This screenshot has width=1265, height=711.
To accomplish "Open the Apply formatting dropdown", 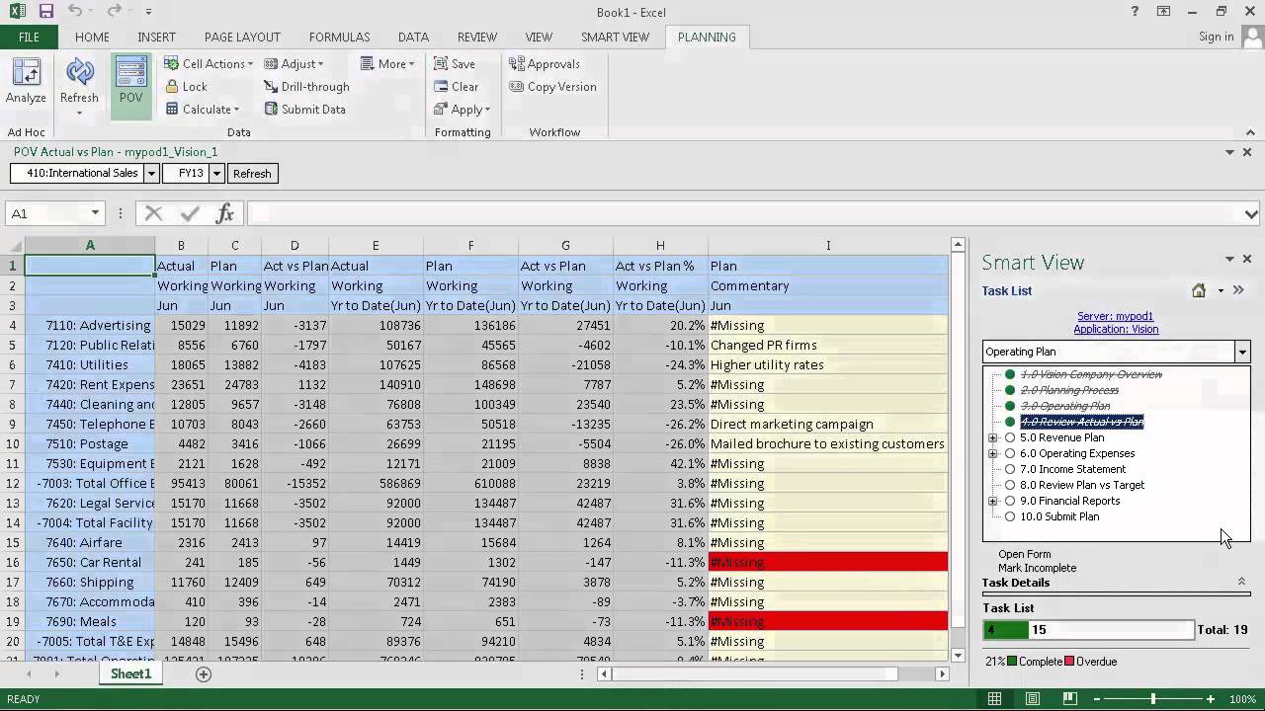I will [462, 109].
